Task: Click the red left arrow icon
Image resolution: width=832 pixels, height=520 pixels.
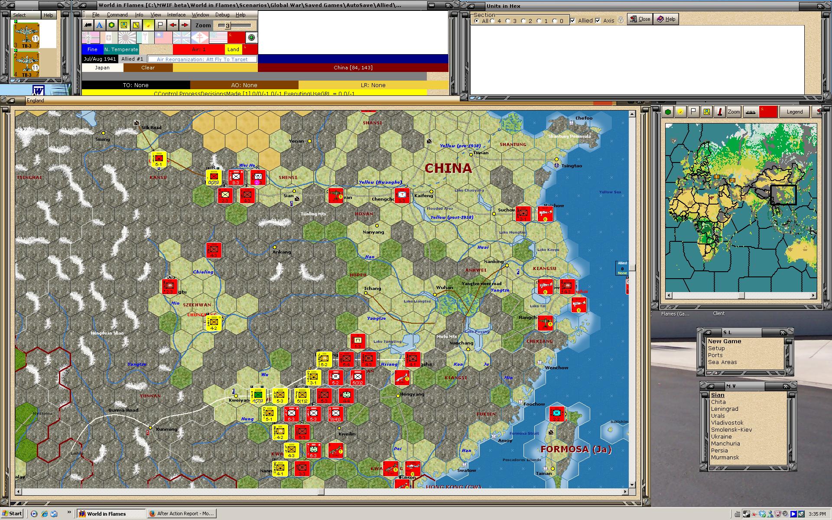Action: (172, 25)
